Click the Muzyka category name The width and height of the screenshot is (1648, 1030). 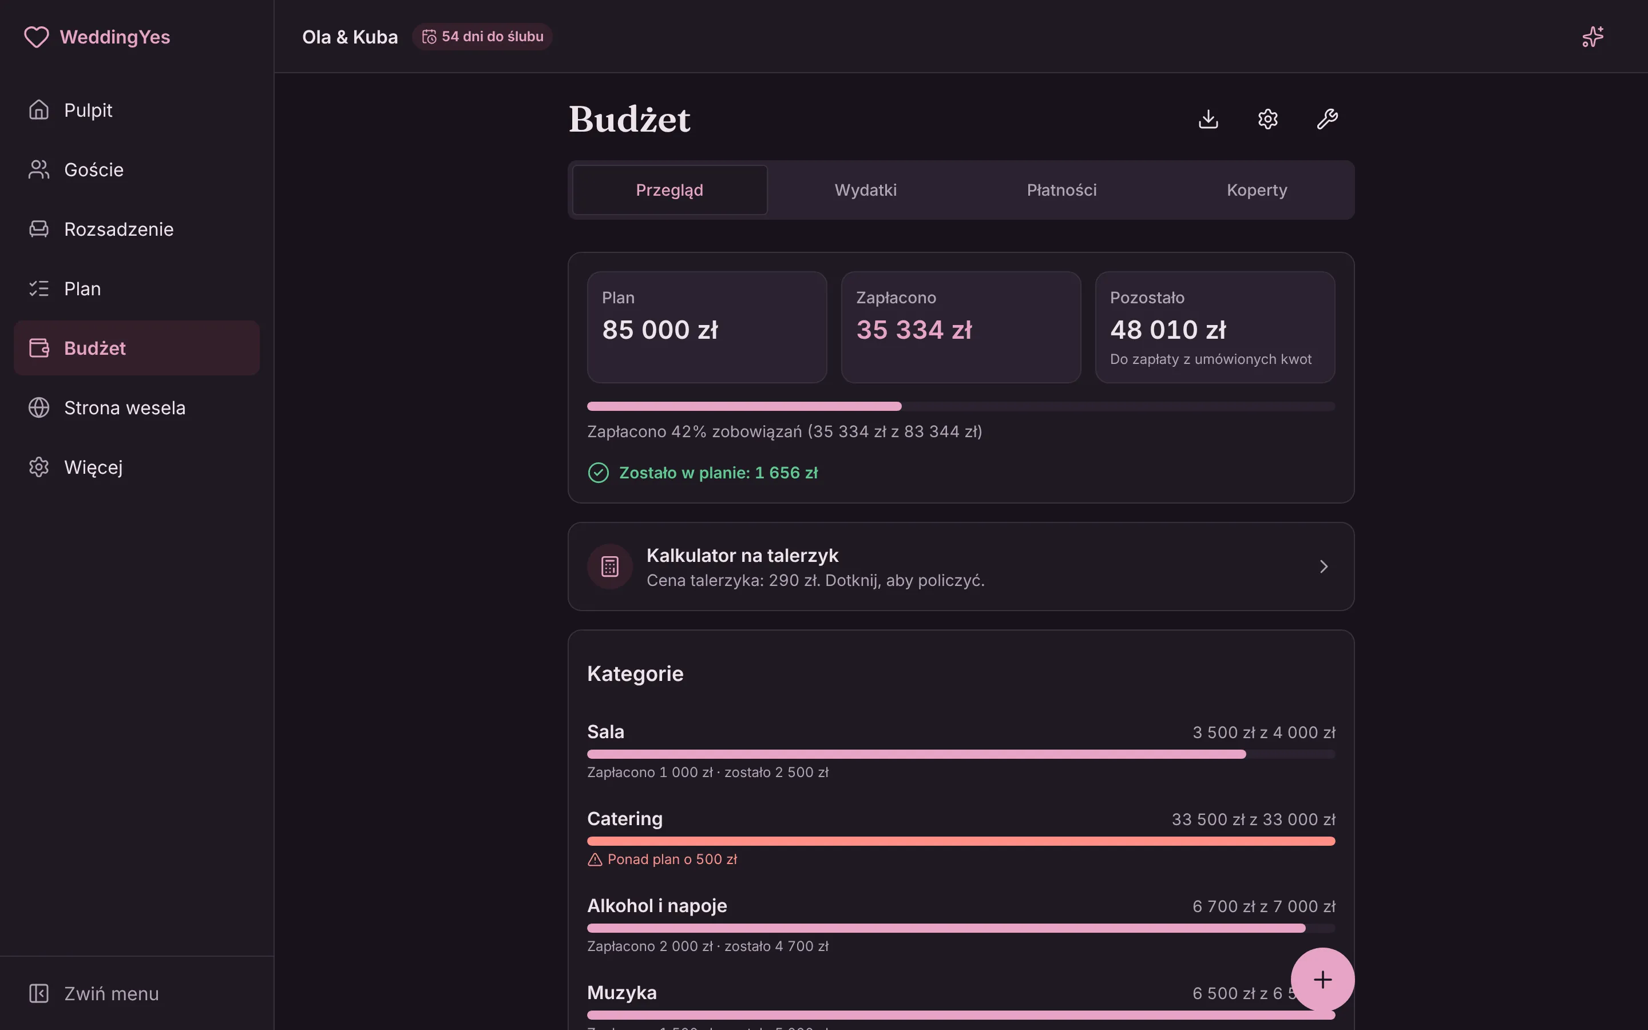click(622, 993)
